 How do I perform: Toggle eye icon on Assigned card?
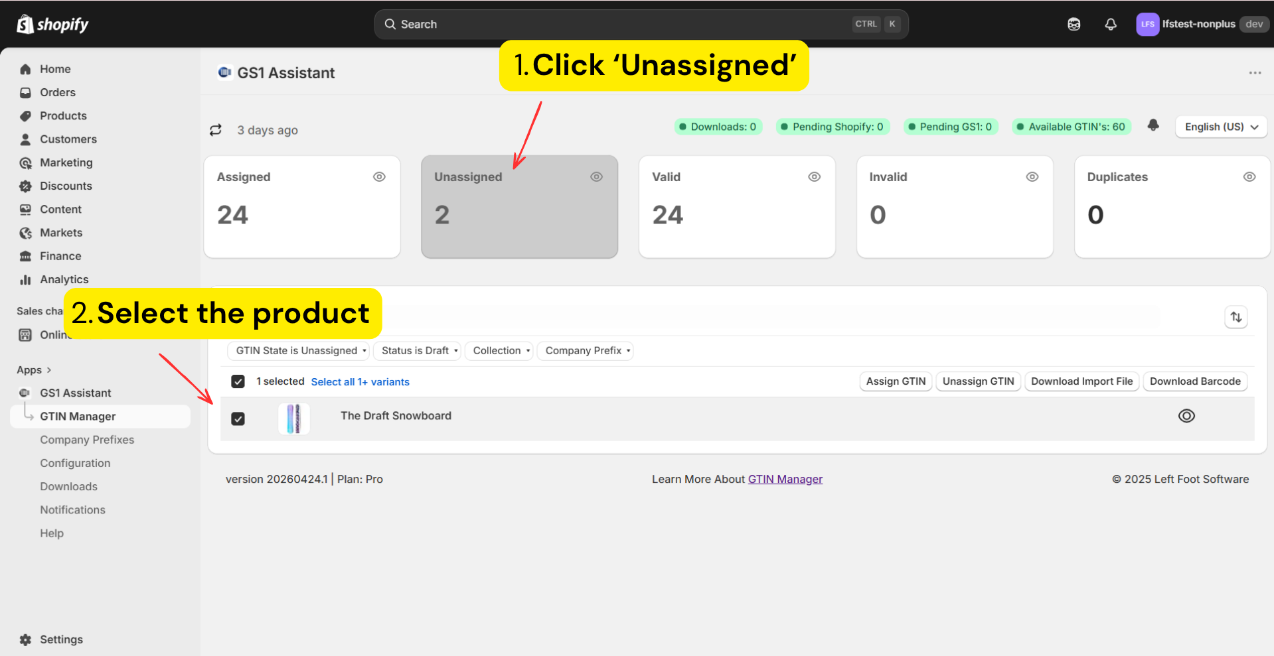click(379, 177)
